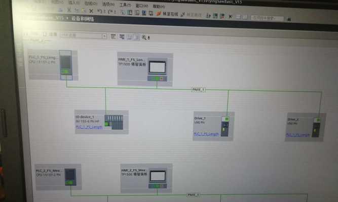Viewport: 338px width, 202px height.
Task: Click the first network view toolbar icon
Action: [x=113, y=36]
